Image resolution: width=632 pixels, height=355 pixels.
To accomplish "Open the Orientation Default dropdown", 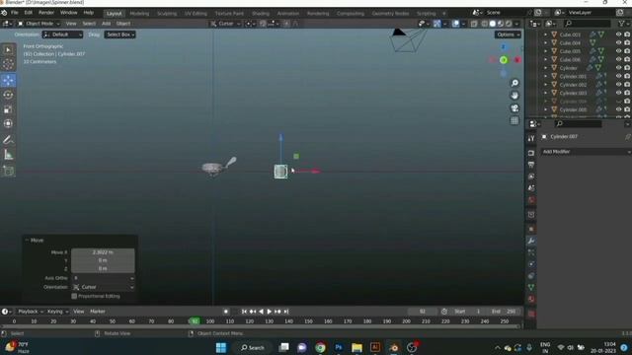I will (x=62, y=35).
